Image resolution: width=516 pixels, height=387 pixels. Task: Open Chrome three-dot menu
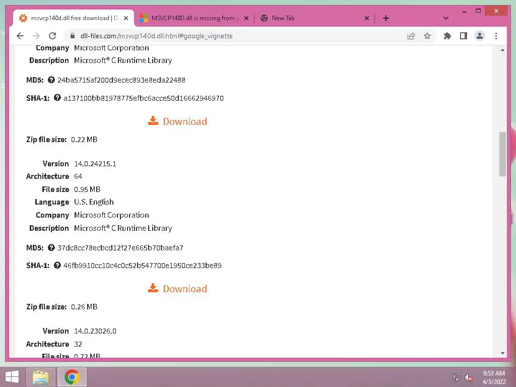(496, 36)
